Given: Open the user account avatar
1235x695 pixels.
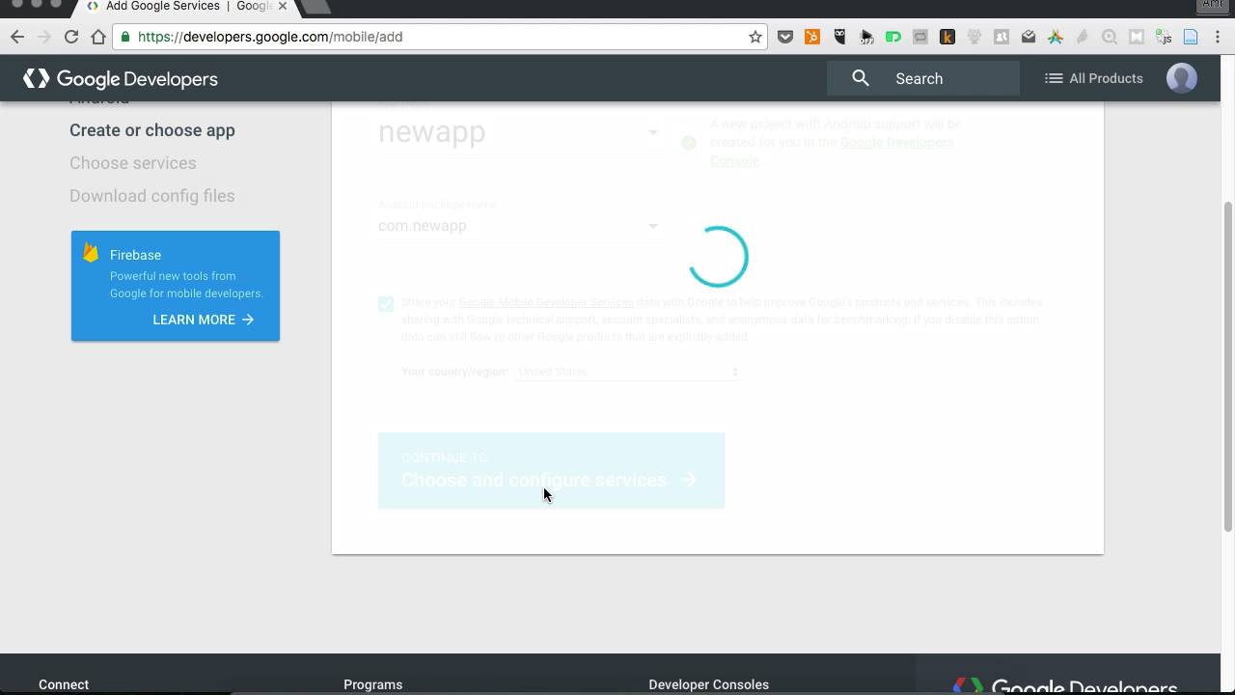Looking at the screenshot, I should tap(1182, 78).
